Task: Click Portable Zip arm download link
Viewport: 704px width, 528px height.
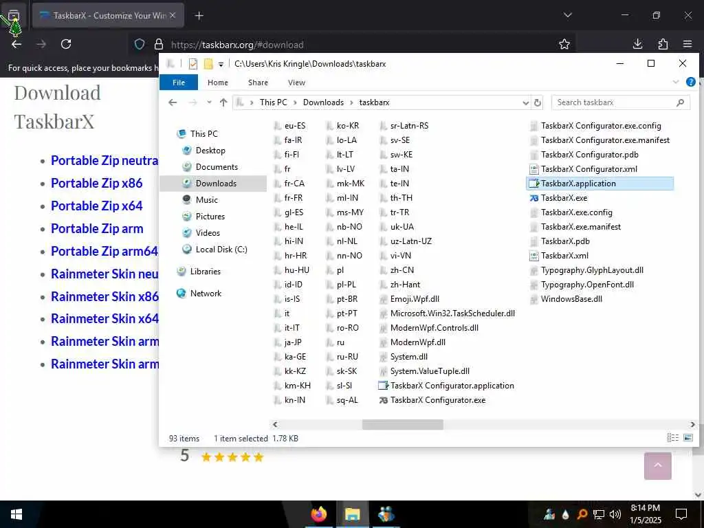Action: point(97,228)
